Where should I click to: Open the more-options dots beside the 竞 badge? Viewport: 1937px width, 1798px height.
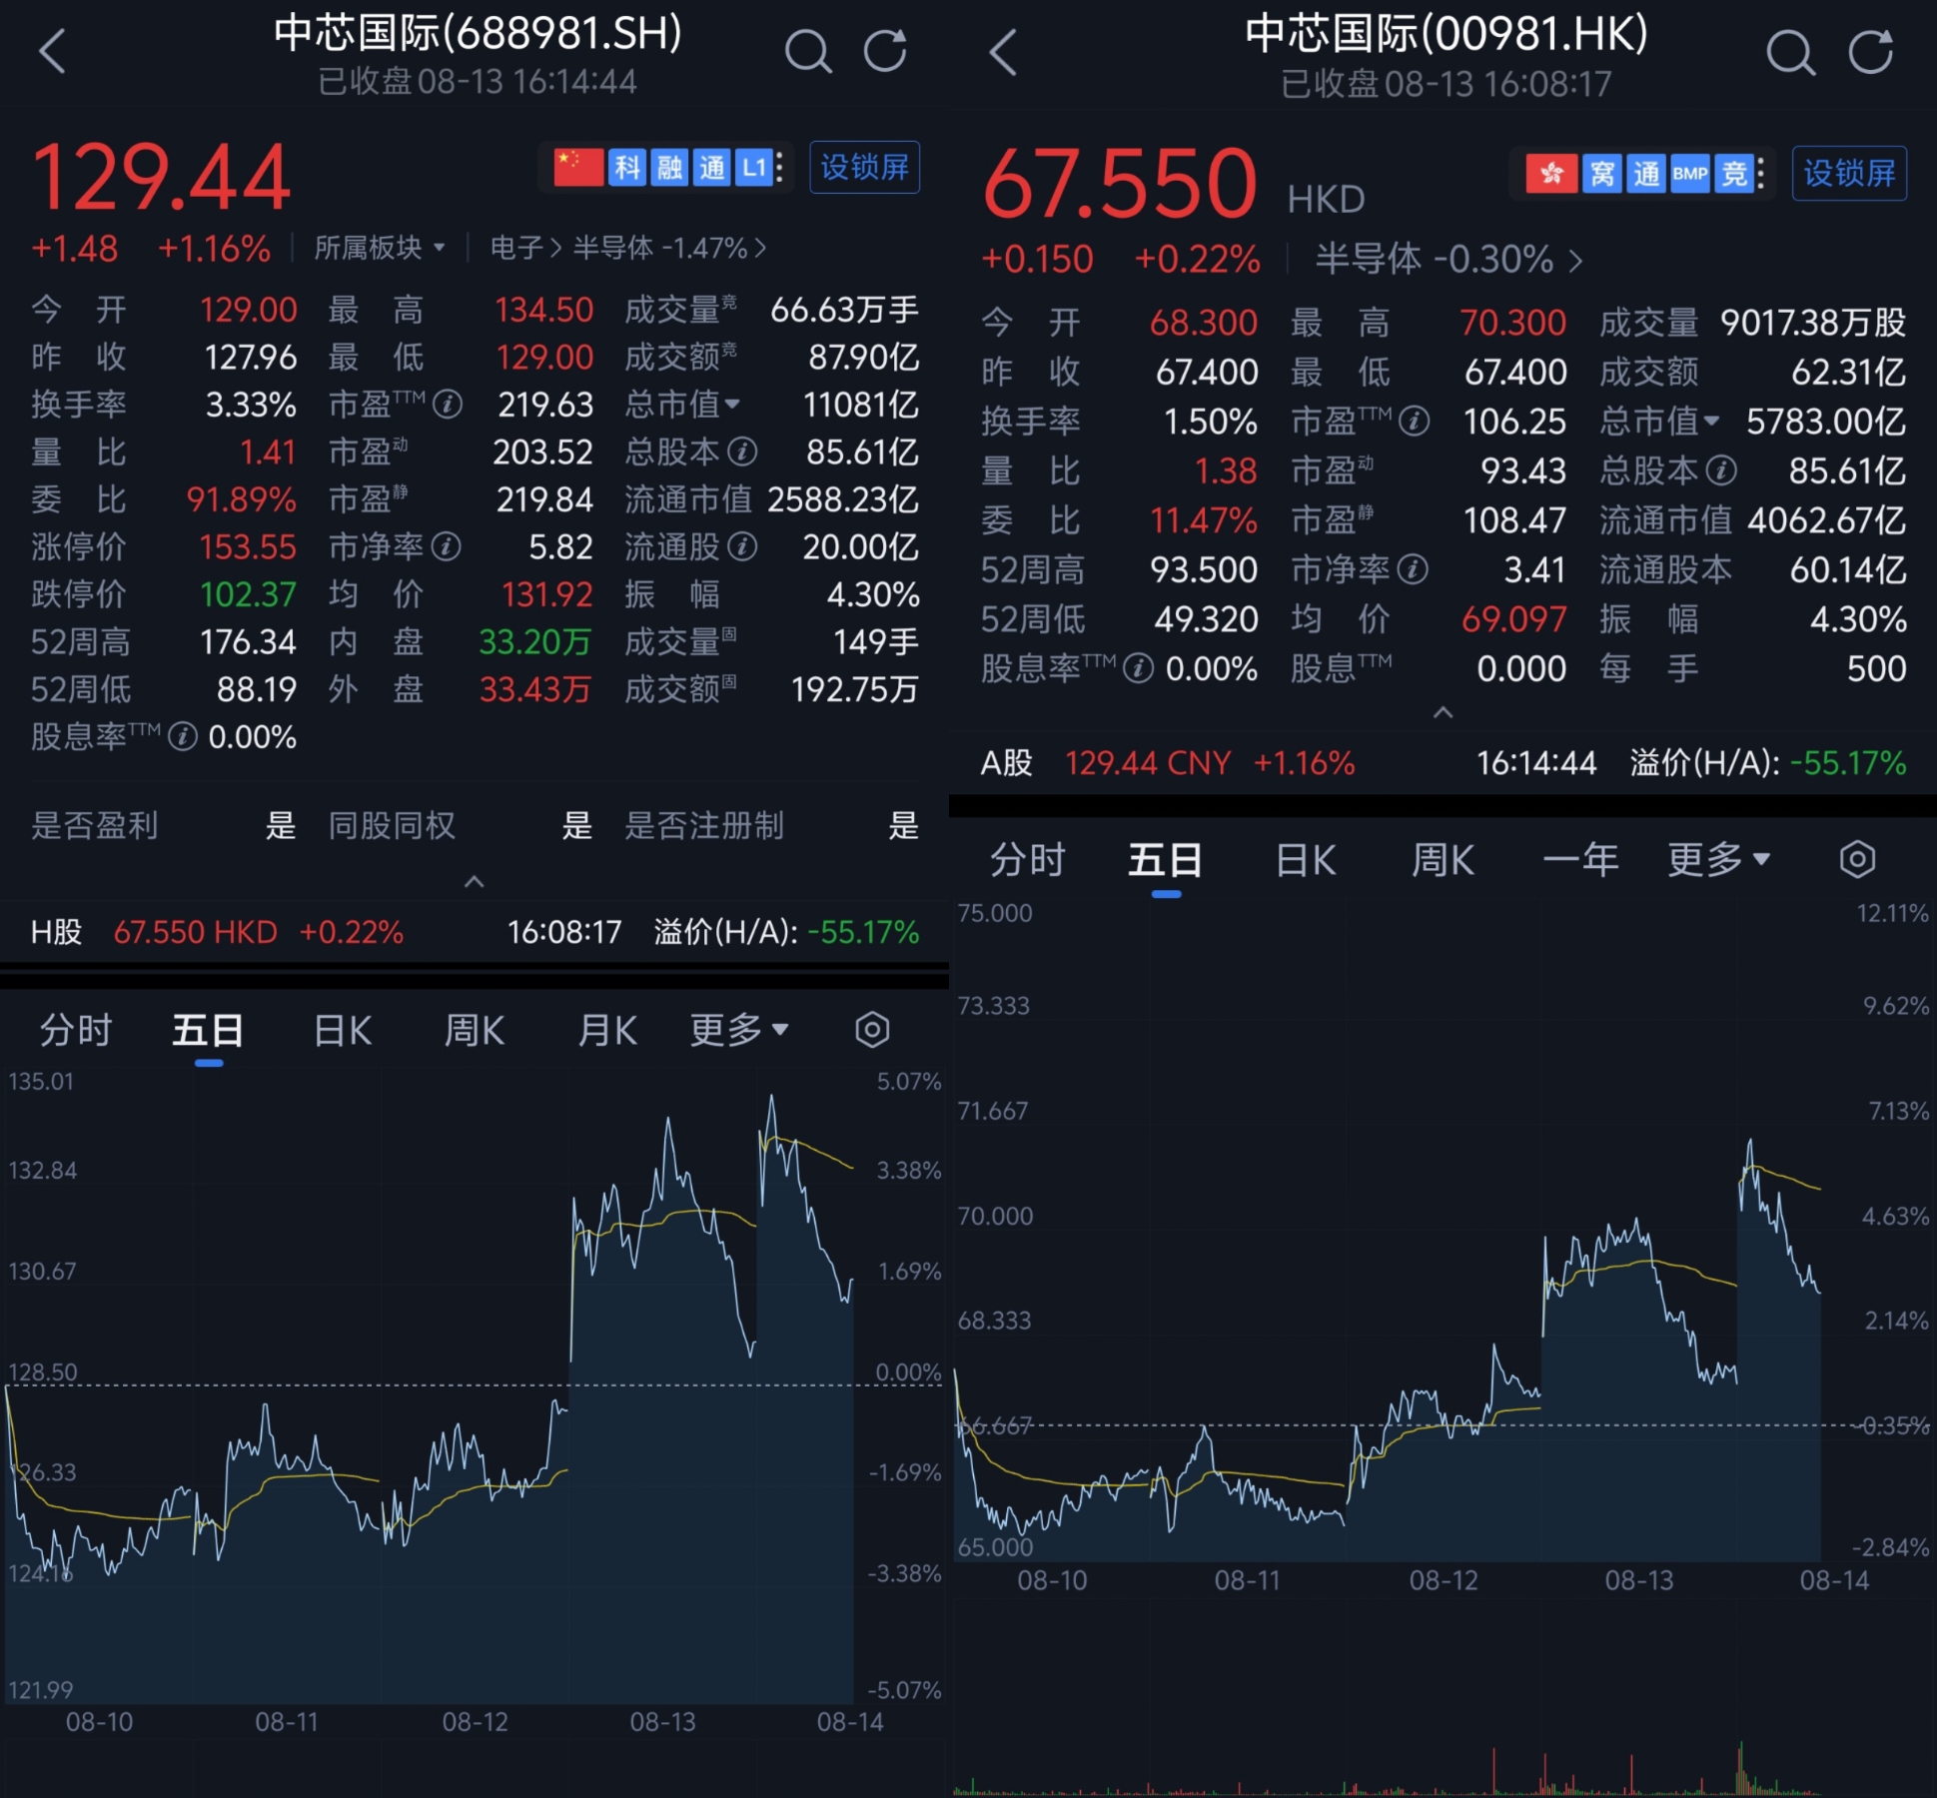click(x=1760, y=174)
